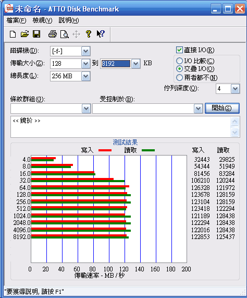Click inside the description text box
The height and width of the screenshot is (298, 247).
[121, 127]
